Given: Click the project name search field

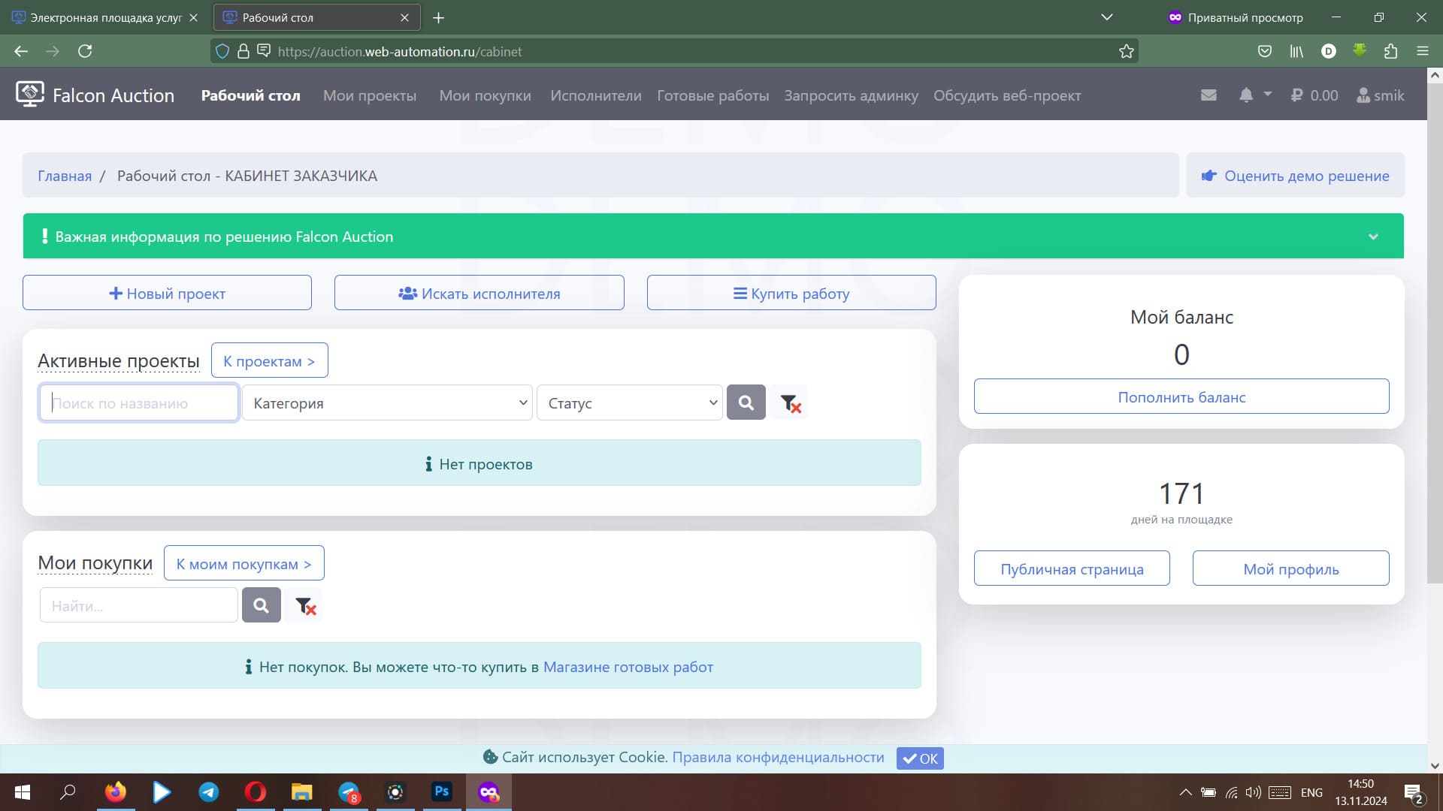Looking at the screenshot, I should tap(139, 403).
